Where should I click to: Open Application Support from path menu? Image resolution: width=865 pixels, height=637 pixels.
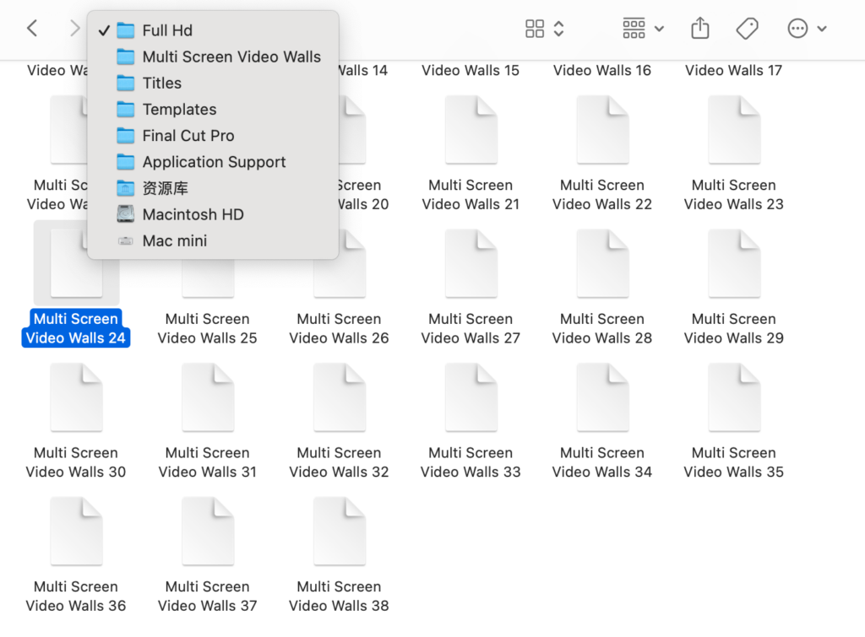tap(214, 161)
